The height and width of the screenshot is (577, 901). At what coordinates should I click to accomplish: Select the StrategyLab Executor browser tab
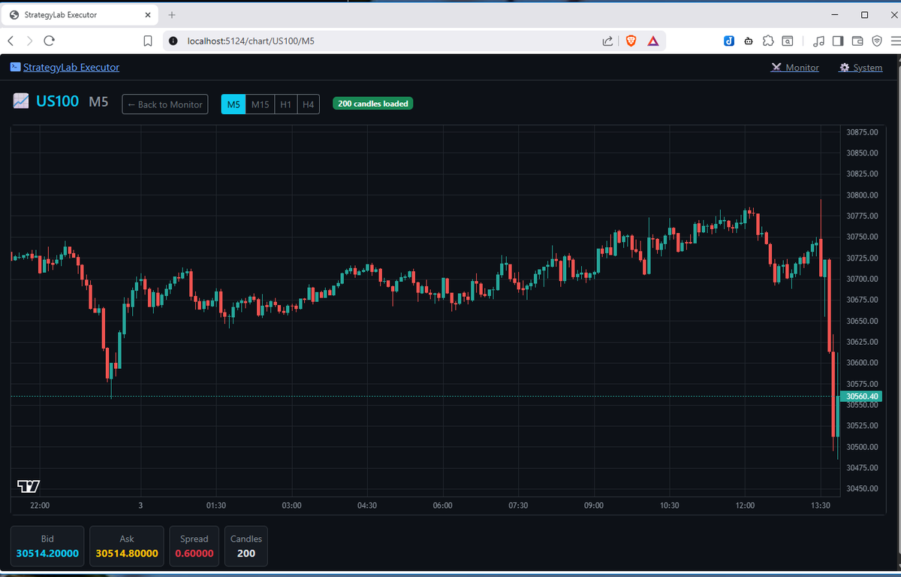pyautogui.click(x=79, y=15)
